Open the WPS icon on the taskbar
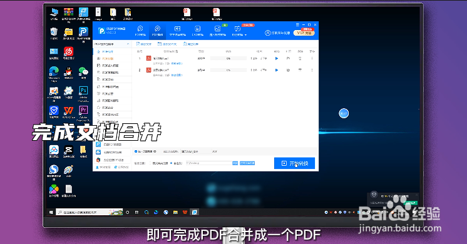 185,212
